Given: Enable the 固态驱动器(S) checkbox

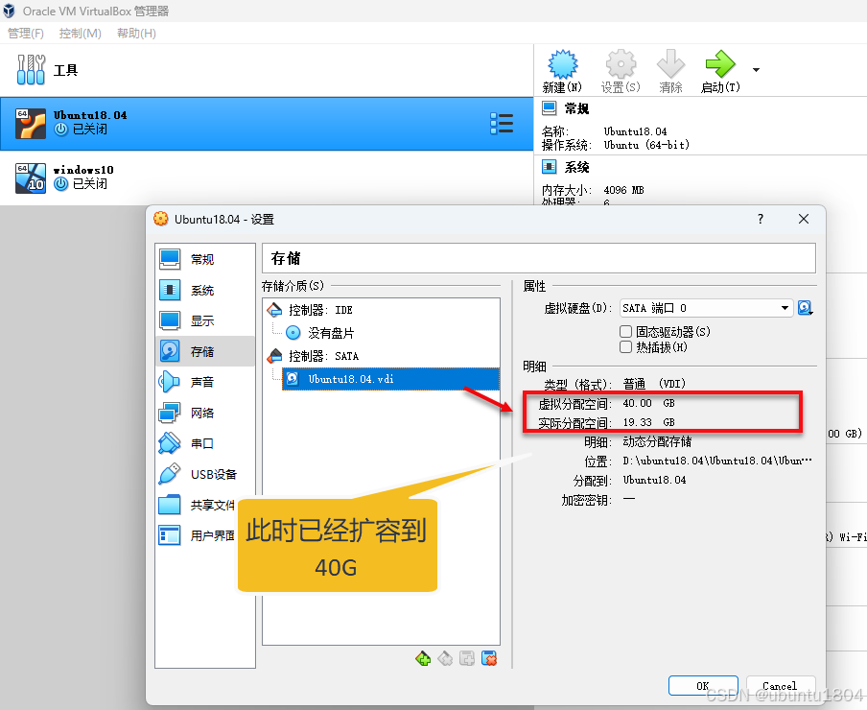Looking at the screenshot, I should click(625, 332).
